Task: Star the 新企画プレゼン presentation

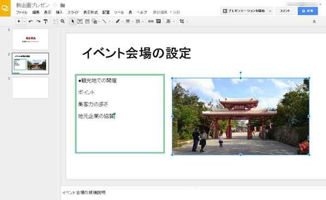Action: 55,5
